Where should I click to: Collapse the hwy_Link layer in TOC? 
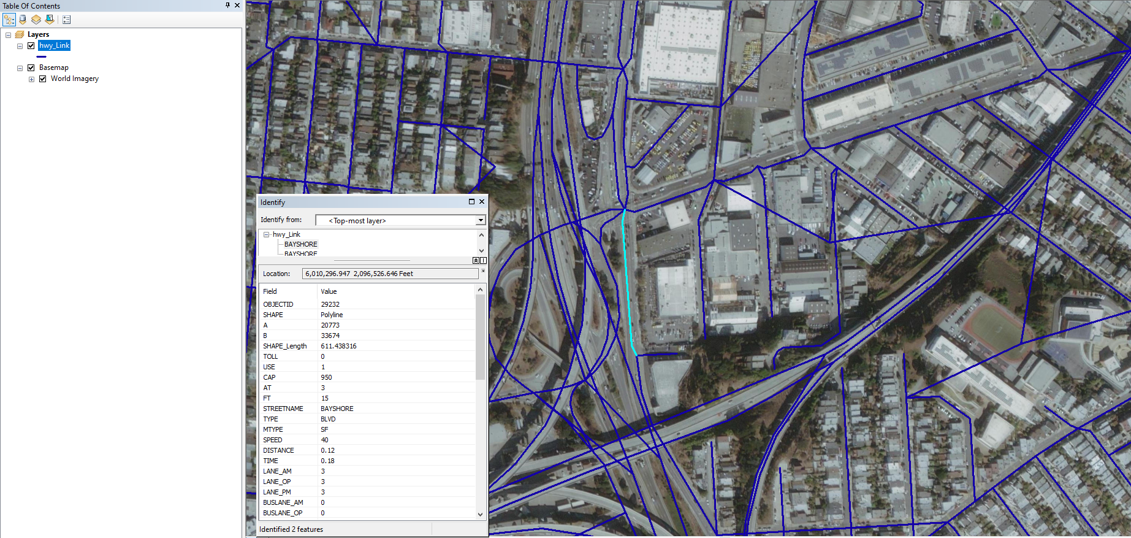point(20,46)
